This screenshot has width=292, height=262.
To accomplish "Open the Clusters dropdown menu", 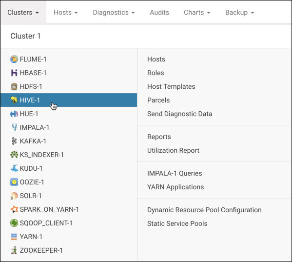I will coord(23,13).
